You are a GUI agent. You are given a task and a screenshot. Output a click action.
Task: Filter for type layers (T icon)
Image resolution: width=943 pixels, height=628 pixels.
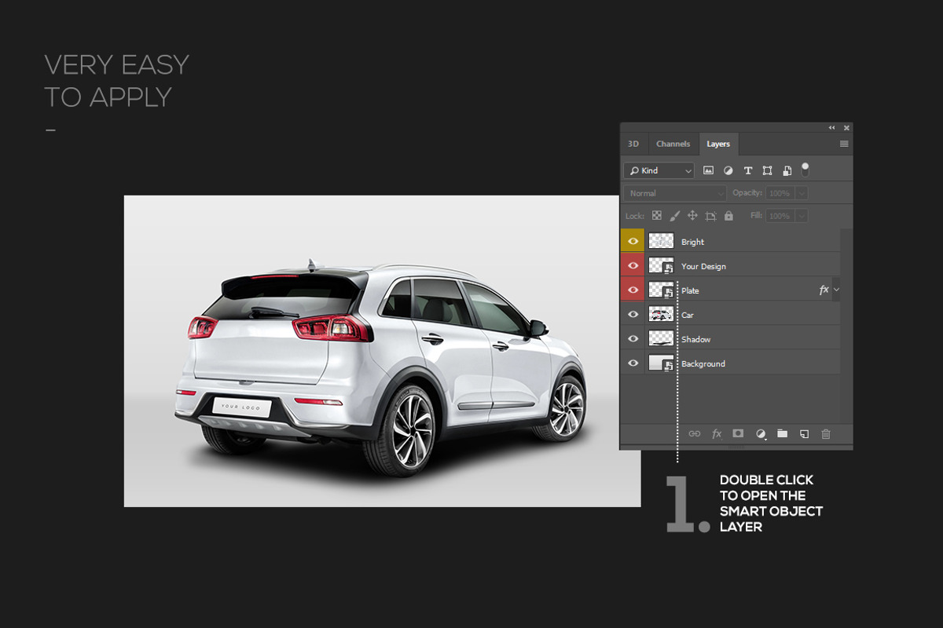[747, 170]
